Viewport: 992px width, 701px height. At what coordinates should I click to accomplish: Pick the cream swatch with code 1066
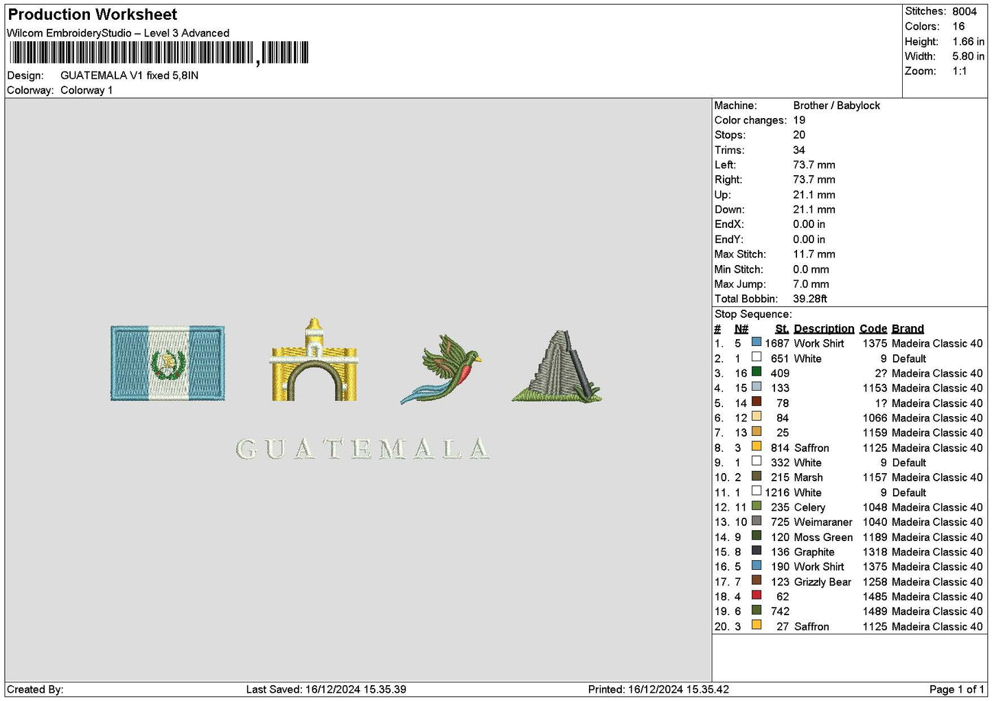756,417
